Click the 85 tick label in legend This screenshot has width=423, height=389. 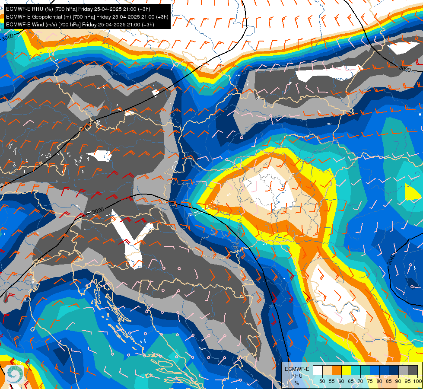point(389,381)
